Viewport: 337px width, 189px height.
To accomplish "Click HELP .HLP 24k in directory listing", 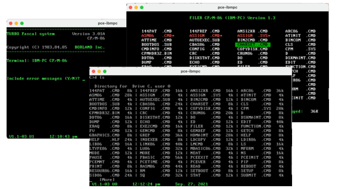I will 111,140.
